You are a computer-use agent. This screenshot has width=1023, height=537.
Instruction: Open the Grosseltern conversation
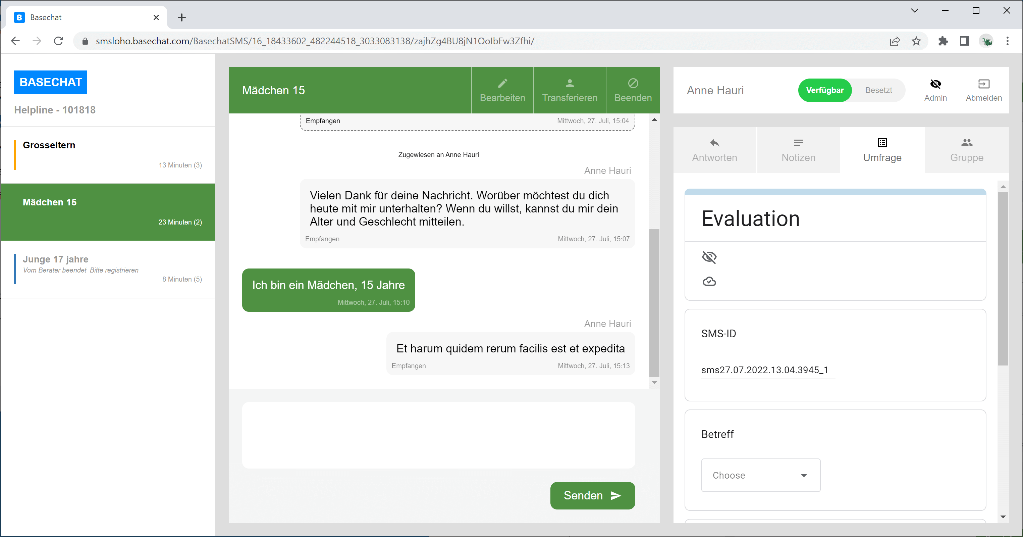[x=108, y=155]
